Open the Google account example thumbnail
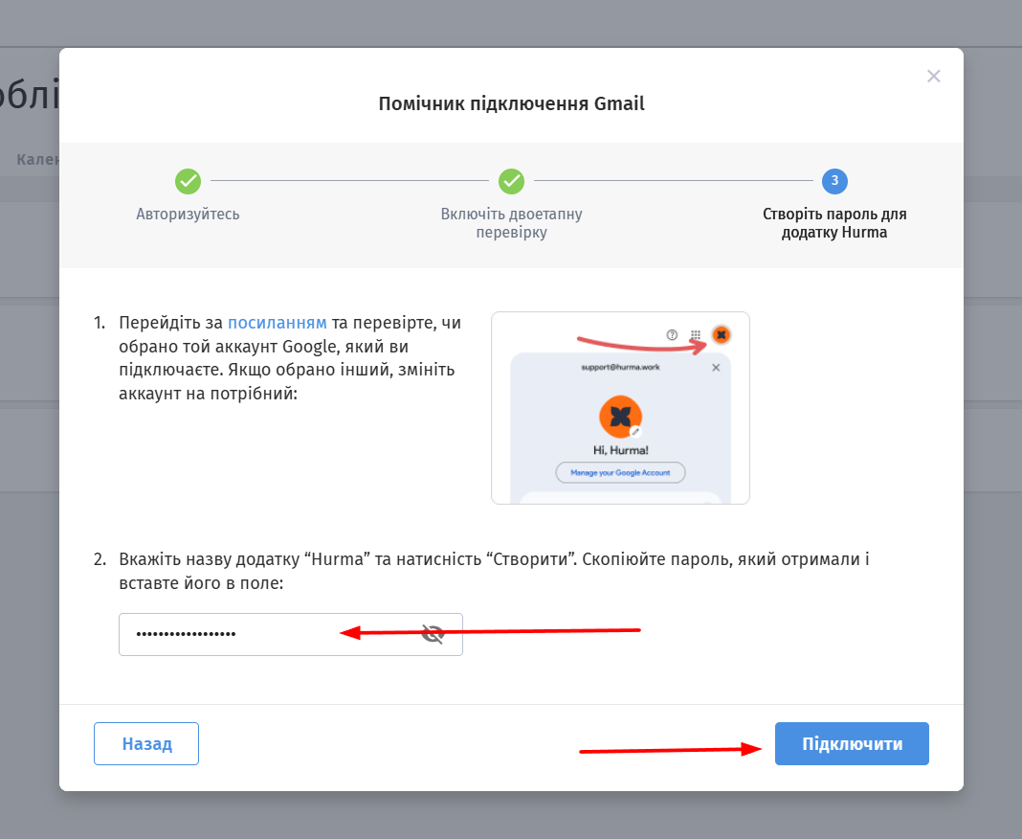This screenshot has width=1022, height=839. (620, 408)
